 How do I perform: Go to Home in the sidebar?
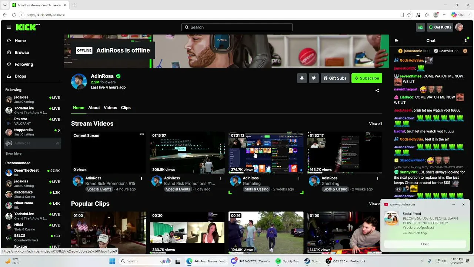pyautogui.click(x=20, y=41)
